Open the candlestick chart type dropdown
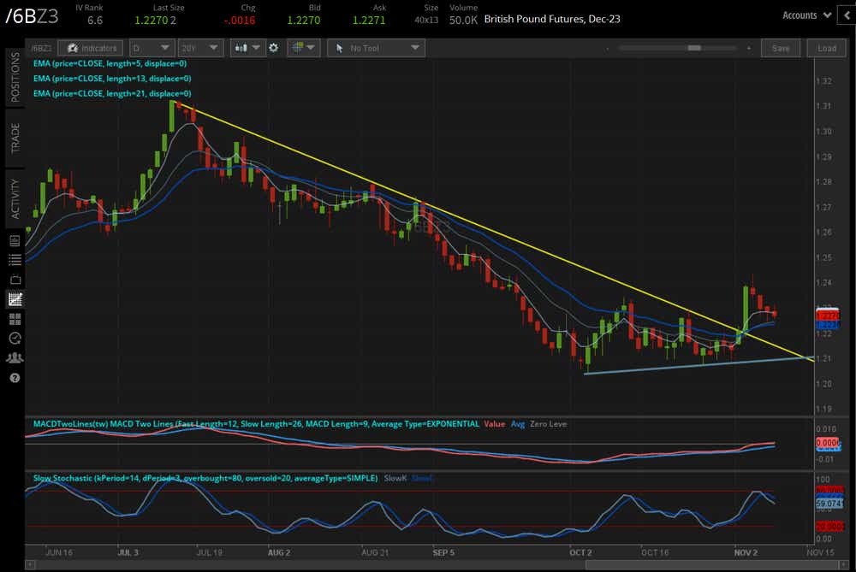Viewport: 856px width, 572px height. coord(247,48)
